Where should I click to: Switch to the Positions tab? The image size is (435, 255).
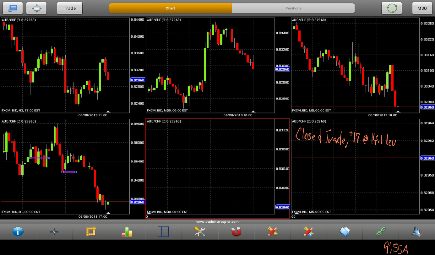pyautogui.click(x=293, y=8)
